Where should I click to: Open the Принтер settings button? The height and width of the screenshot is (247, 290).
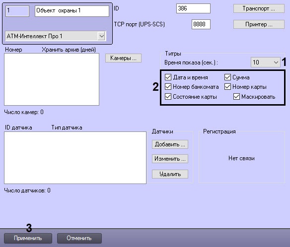coord(259,24)
